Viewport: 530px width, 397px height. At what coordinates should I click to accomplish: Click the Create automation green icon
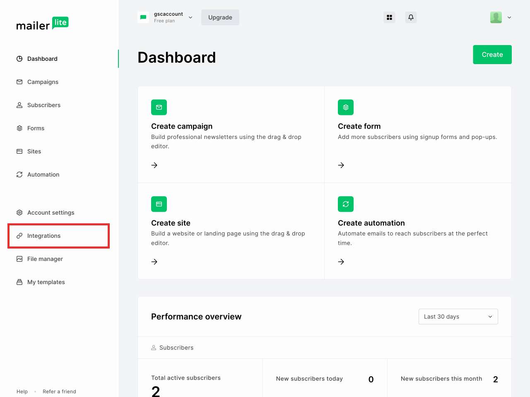click(345, 204)
